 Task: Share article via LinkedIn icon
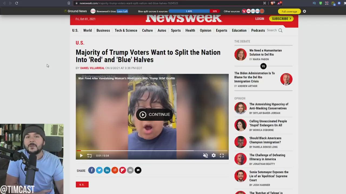point(107,170)
